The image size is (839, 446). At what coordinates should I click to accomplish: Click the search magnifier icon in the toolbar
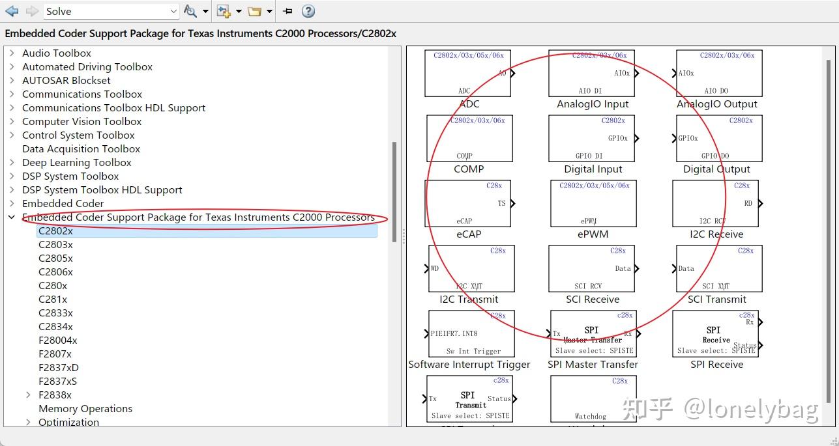point(191,11)
